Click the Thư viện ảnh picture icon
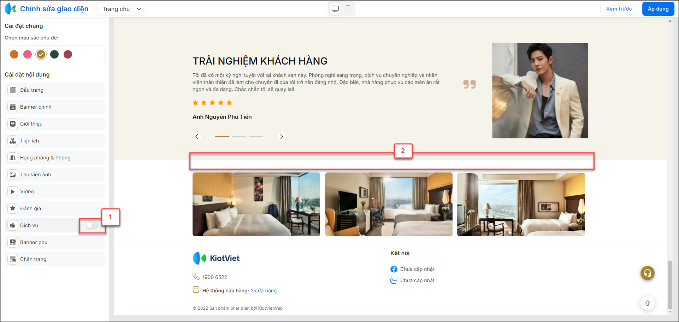This screenshot has width=679, height=322. (13, 175)
